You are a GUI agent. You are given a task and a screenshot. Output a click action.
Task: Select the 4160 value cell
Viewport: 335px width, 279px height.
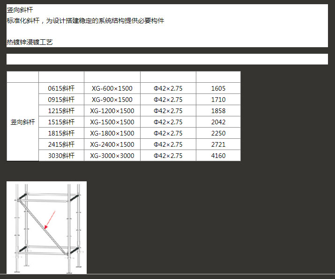point(218,156)
